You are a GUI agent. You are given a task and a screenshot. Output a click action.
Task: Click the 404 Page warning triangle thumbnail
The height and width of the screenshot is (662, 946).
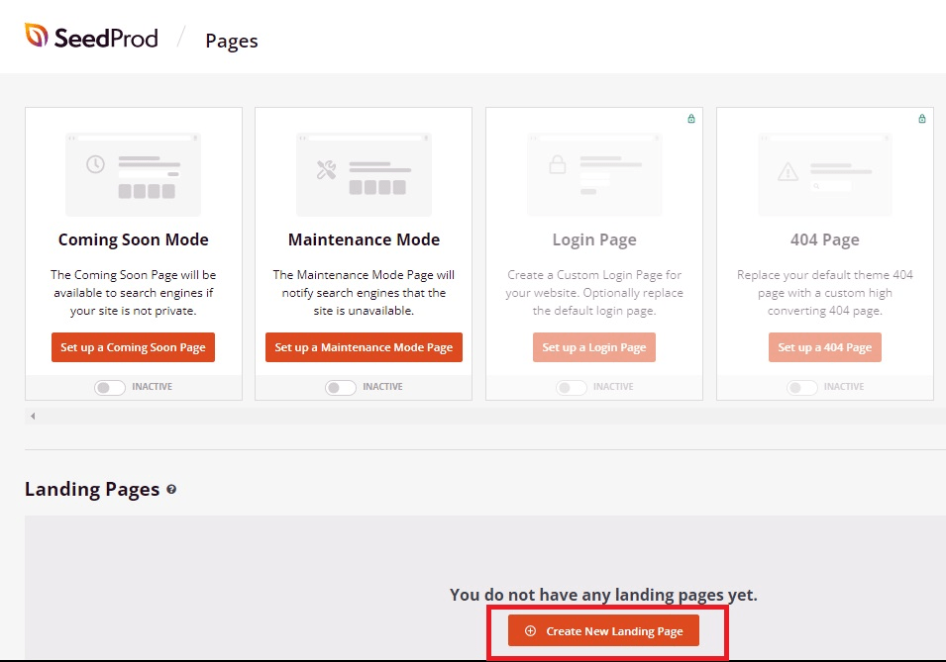[x=825, y=174]
